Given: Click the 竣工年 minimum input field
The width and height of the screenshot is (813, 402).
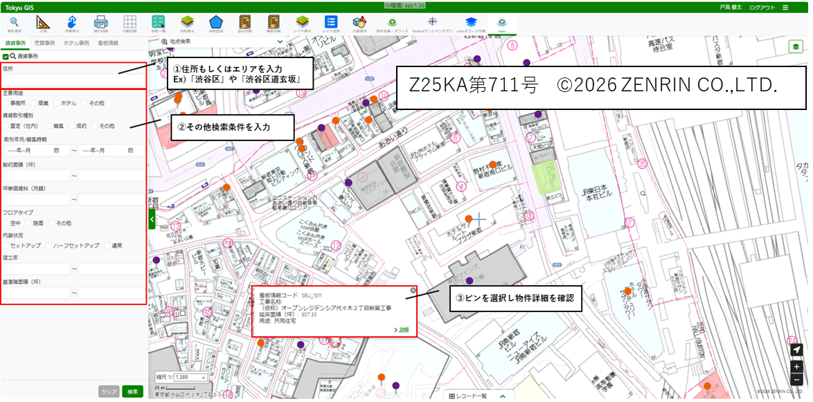Looking at the screenshot, I should click(36, 269).
